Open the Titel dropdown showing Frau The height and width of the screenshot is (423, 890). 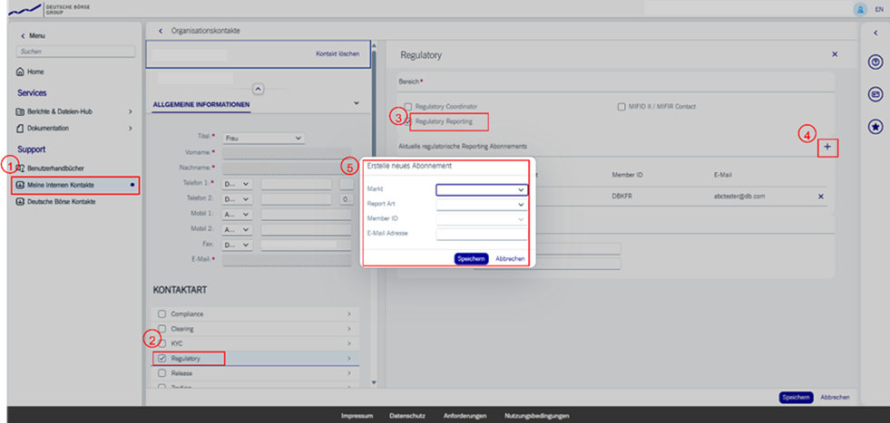(263, 138)
